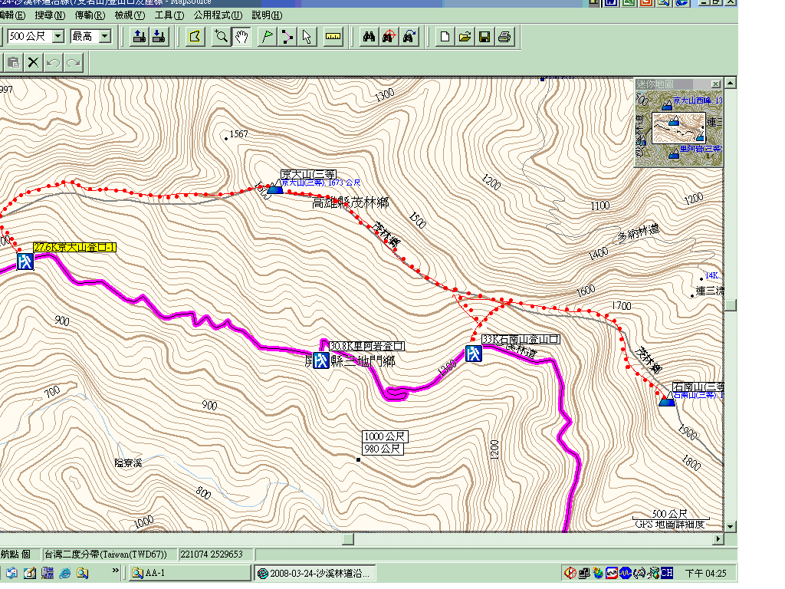The height and width of the screenshot is (589, 785).
Task: Click the 京大山(三等) summit mountain icon
Action: (274, 187)
